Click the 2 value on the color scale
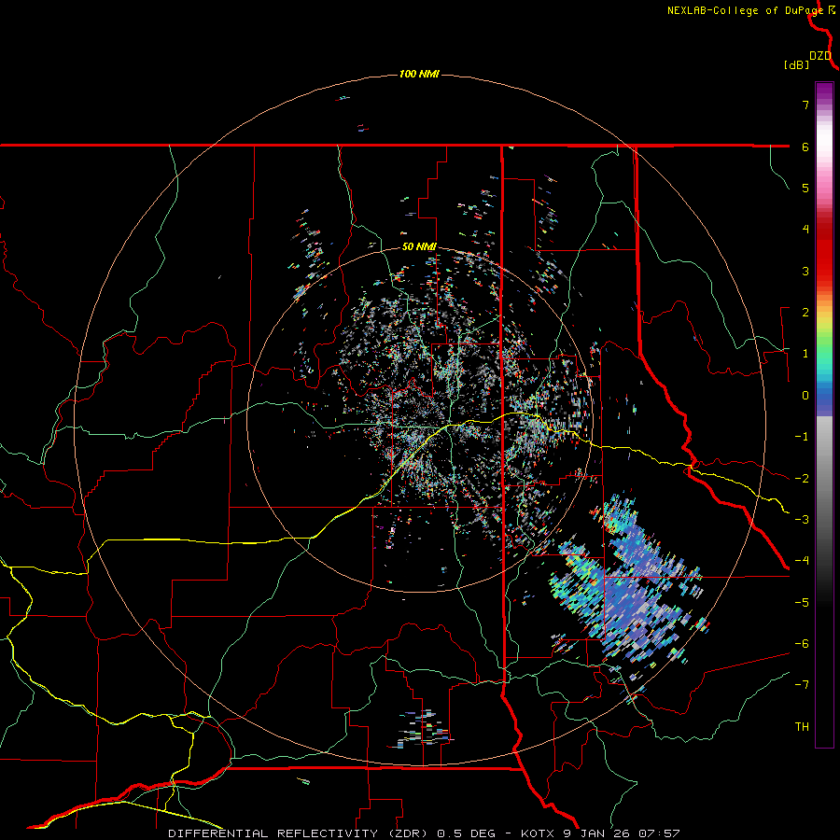The width and height of the screenshot is (840, 840). (805, 313)
